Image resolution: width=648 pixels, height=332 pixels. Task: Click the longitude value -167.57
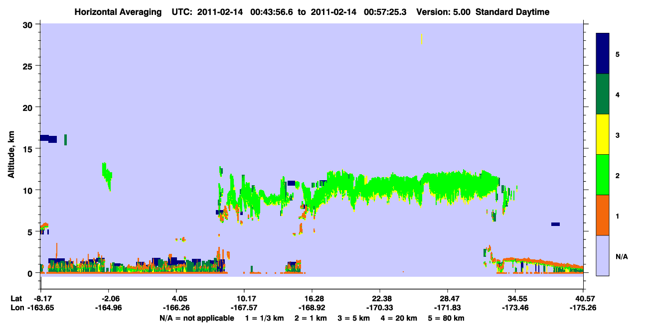[x=244, y=308]
